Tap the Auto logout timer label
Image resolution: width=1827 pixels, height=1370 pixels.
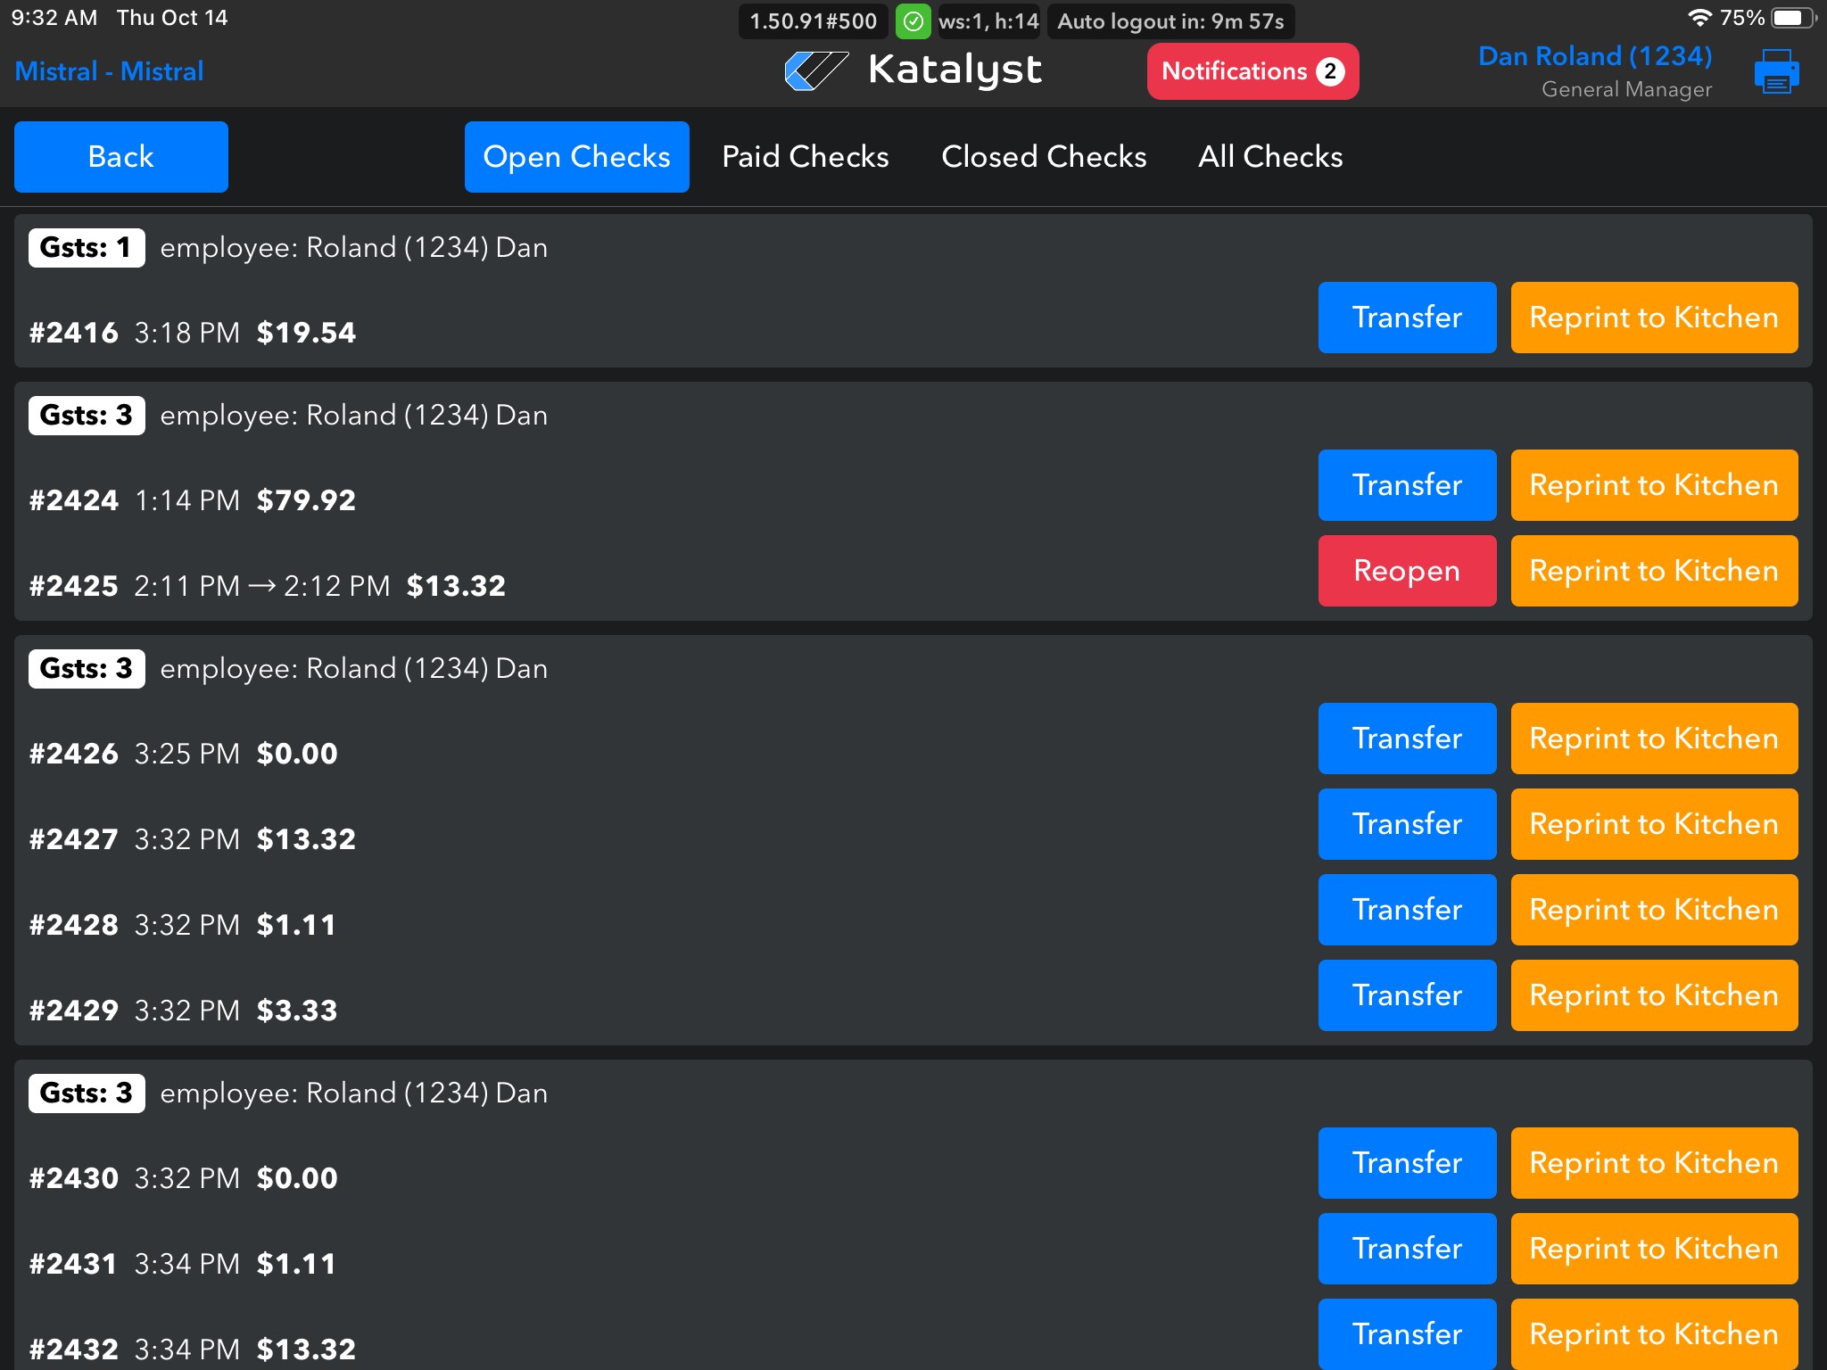click(1170, 21)
